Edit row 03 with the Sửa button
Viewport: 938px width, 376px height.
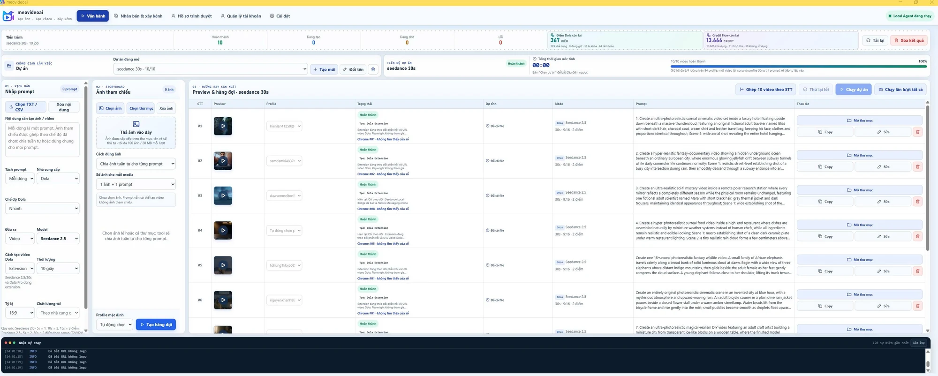883,202
